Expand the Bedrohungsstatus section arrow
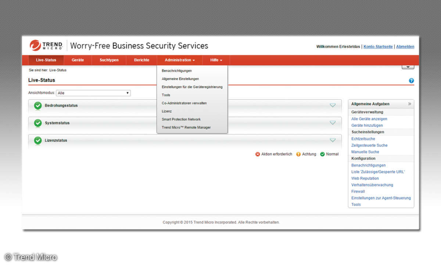The image size is (441, 265). coord(333,105)
